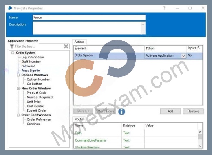
Task: Click the blue info icon
Action: [121, 111]
